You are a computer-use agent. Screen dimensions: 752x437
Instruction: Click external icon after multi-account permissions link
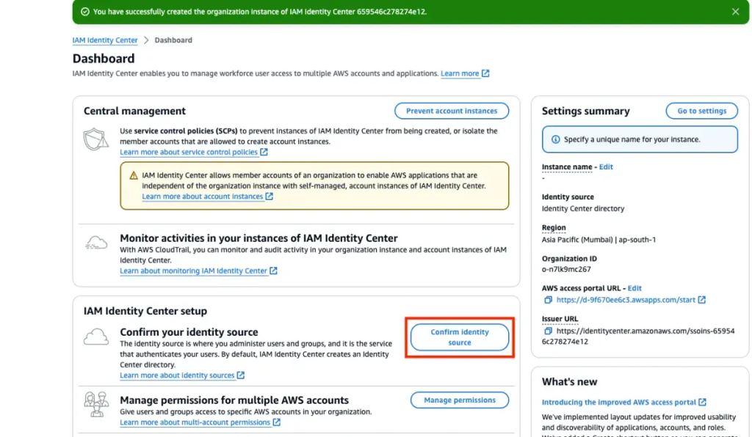277,422
